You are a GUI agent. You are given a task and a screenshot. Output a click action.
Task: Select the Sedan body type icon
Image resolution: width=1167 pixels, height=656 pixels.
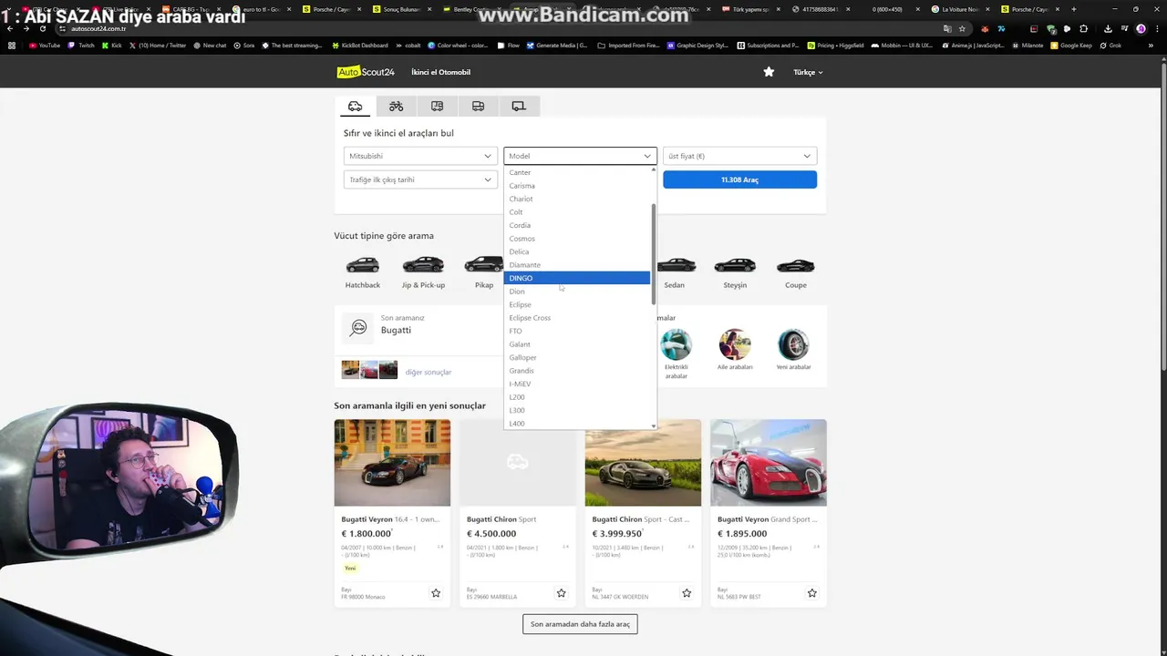(675, 265)
